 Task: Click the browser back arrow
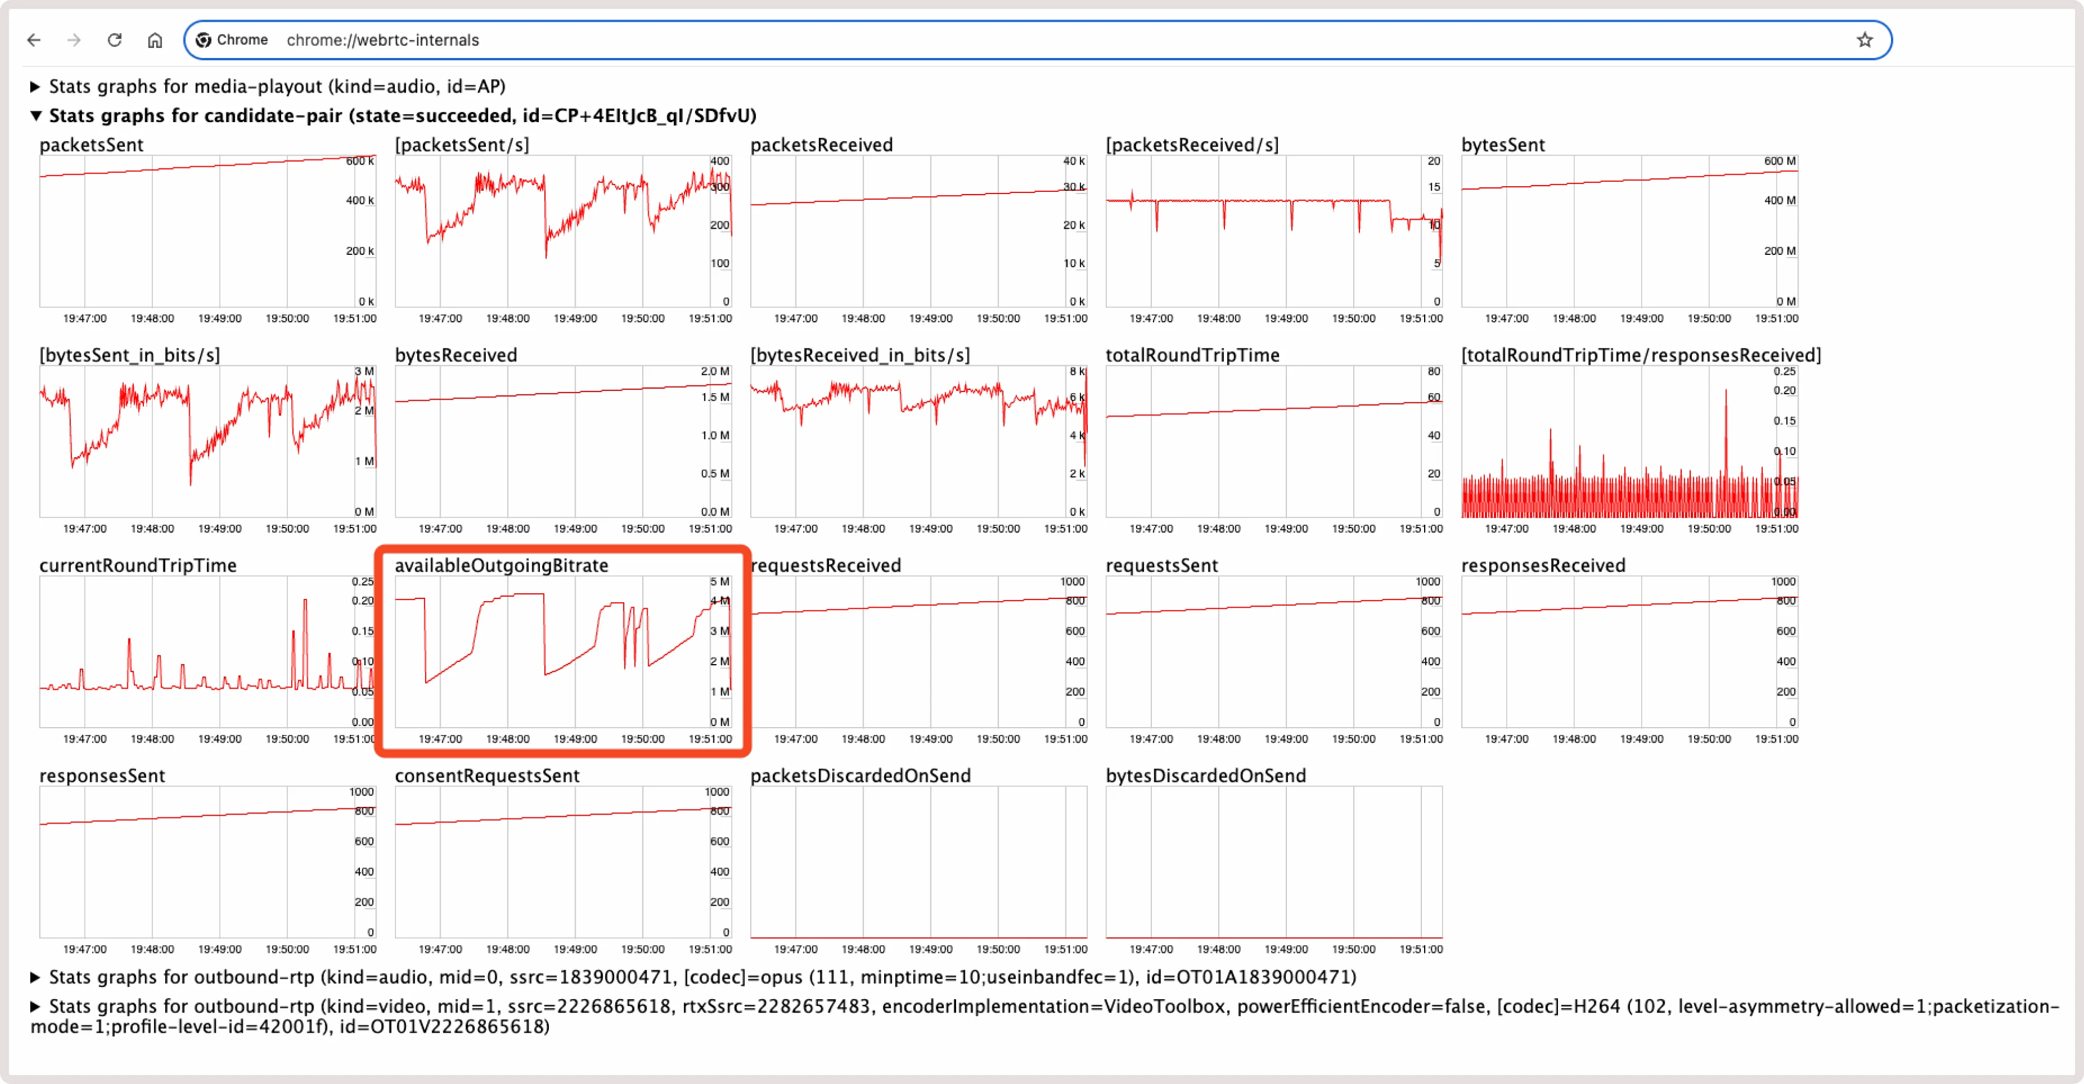[x=34, y=40]
